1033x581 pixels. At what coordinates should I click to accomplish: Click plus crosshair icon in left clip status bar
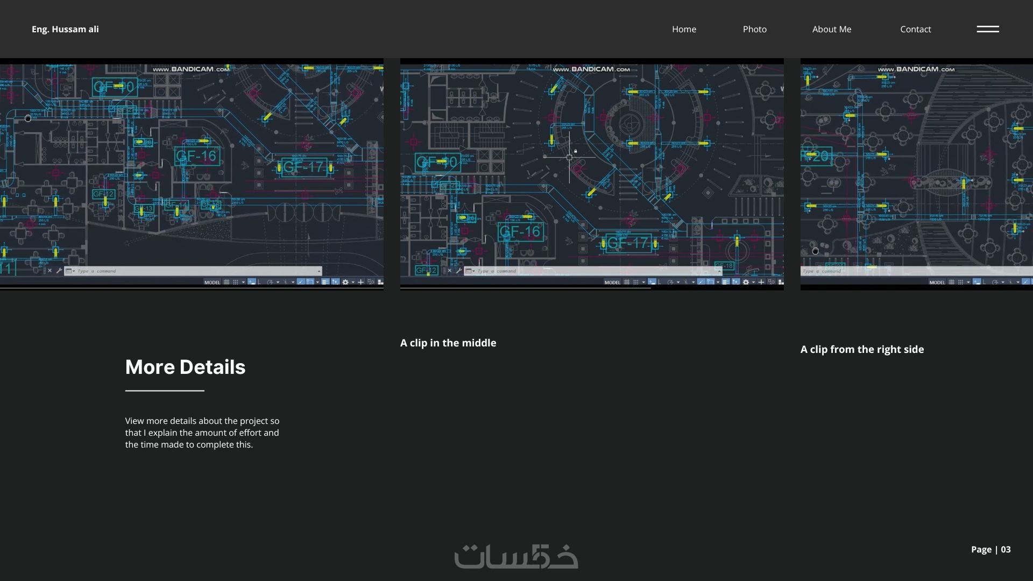(360, 282)
